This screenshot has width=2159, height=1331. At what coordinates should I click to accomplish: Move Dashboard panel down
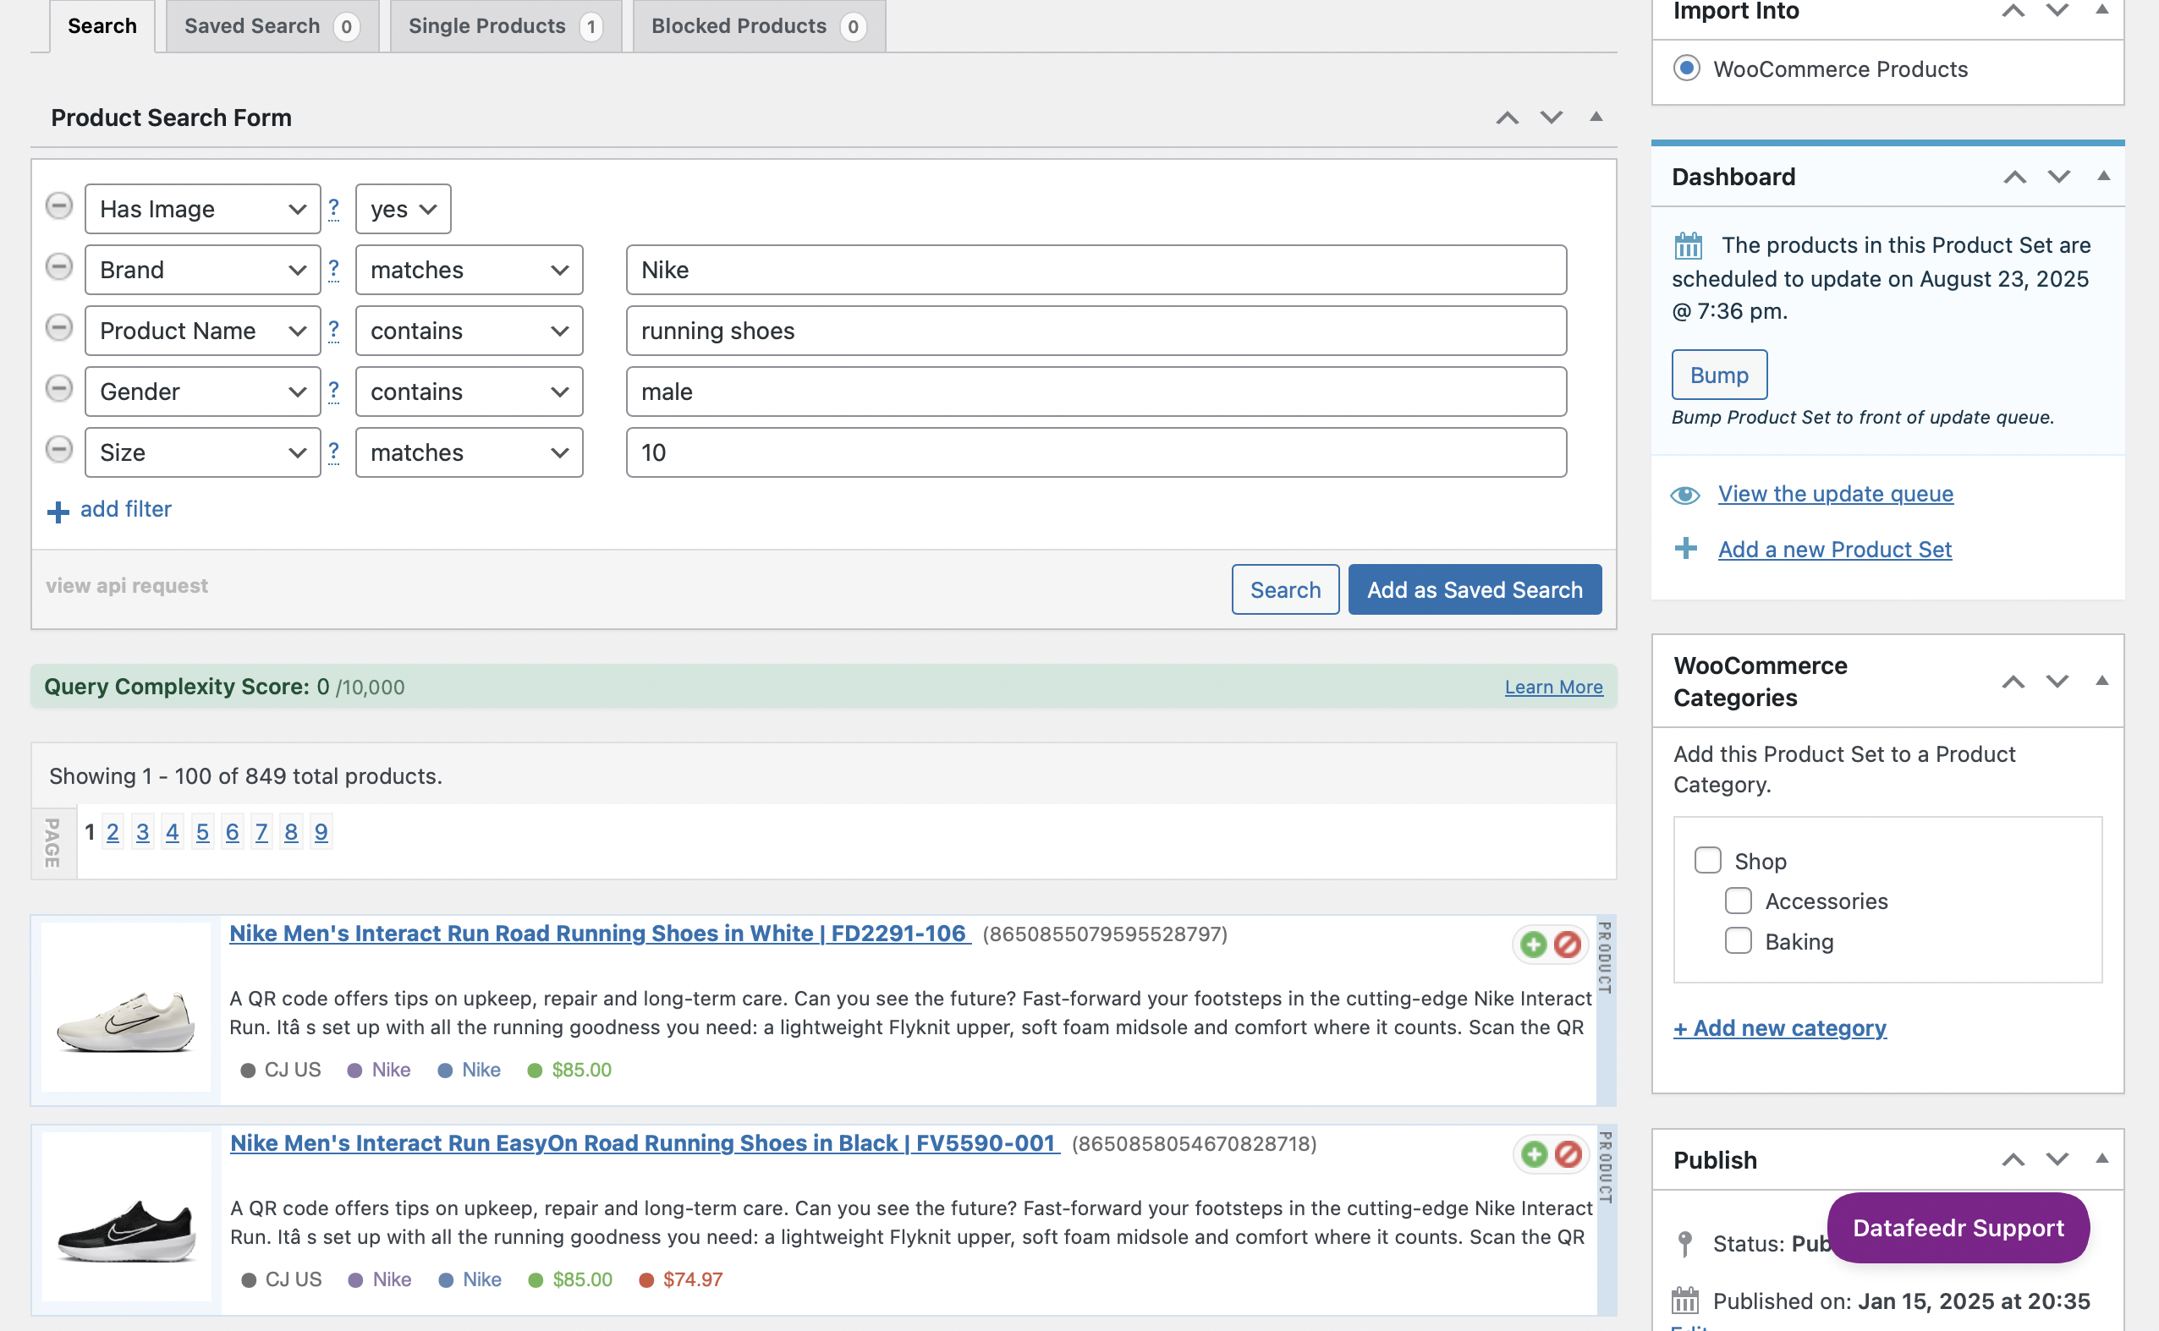pyautogui.click(x=2058, y=177)
